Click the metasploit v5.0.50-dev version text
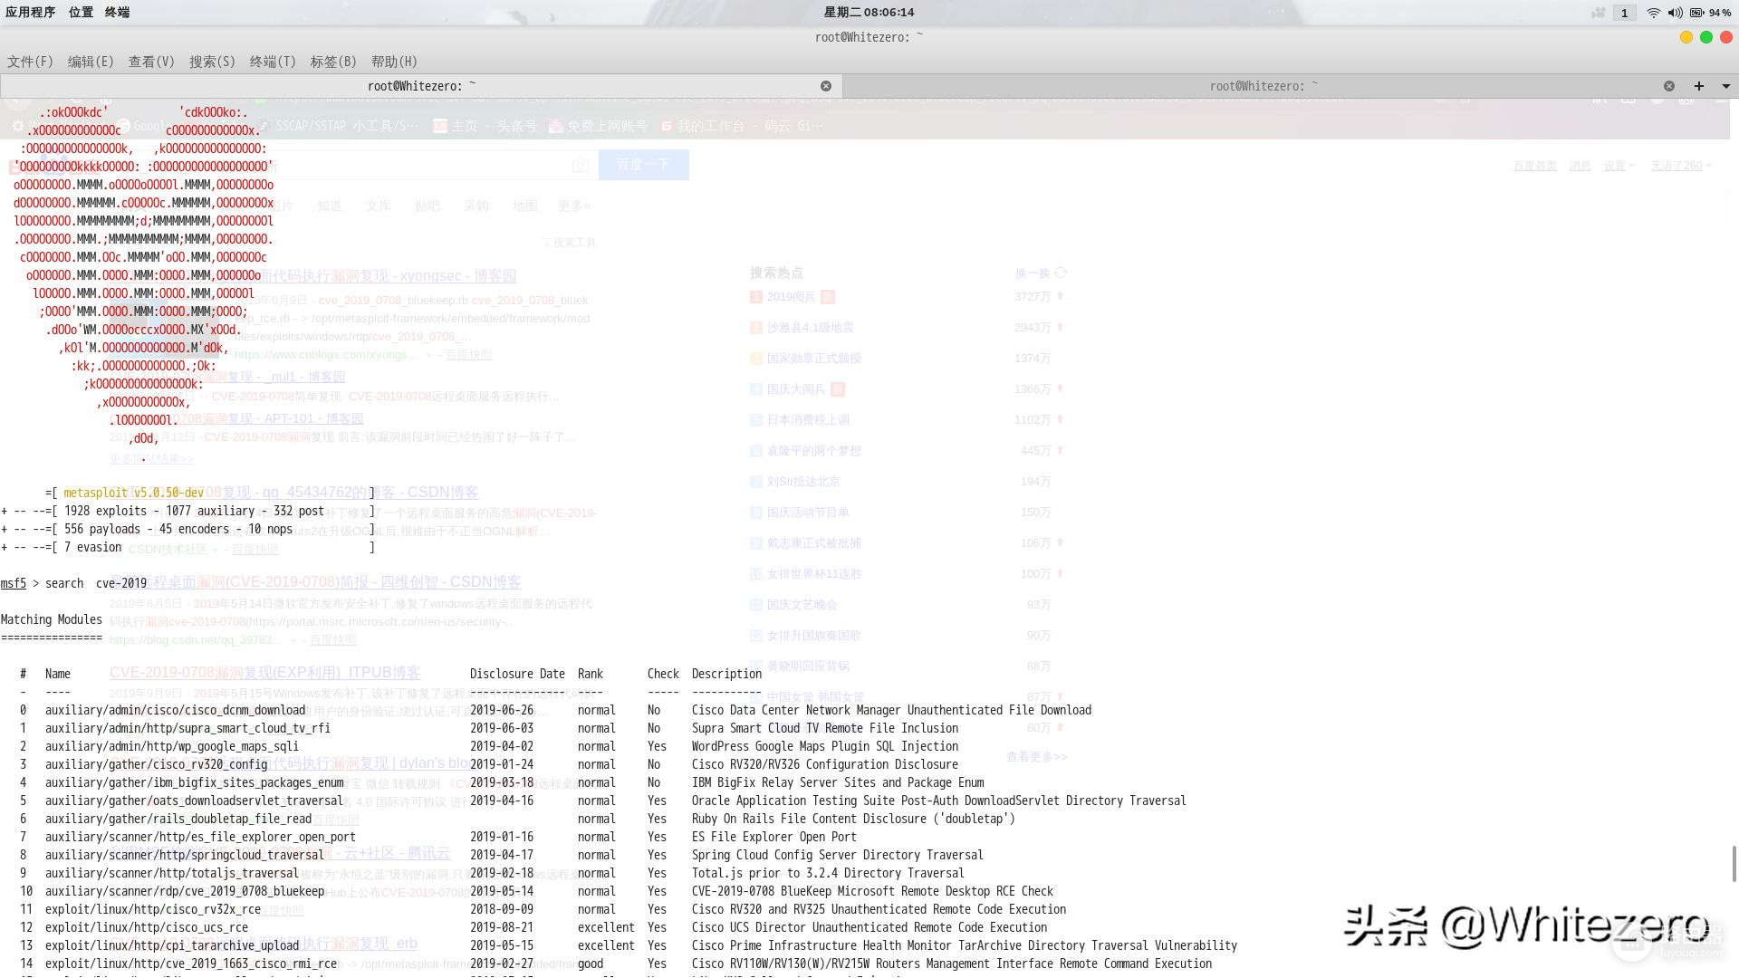The image size is (1739, 978). pyautogui.click(x=134, y=493)
